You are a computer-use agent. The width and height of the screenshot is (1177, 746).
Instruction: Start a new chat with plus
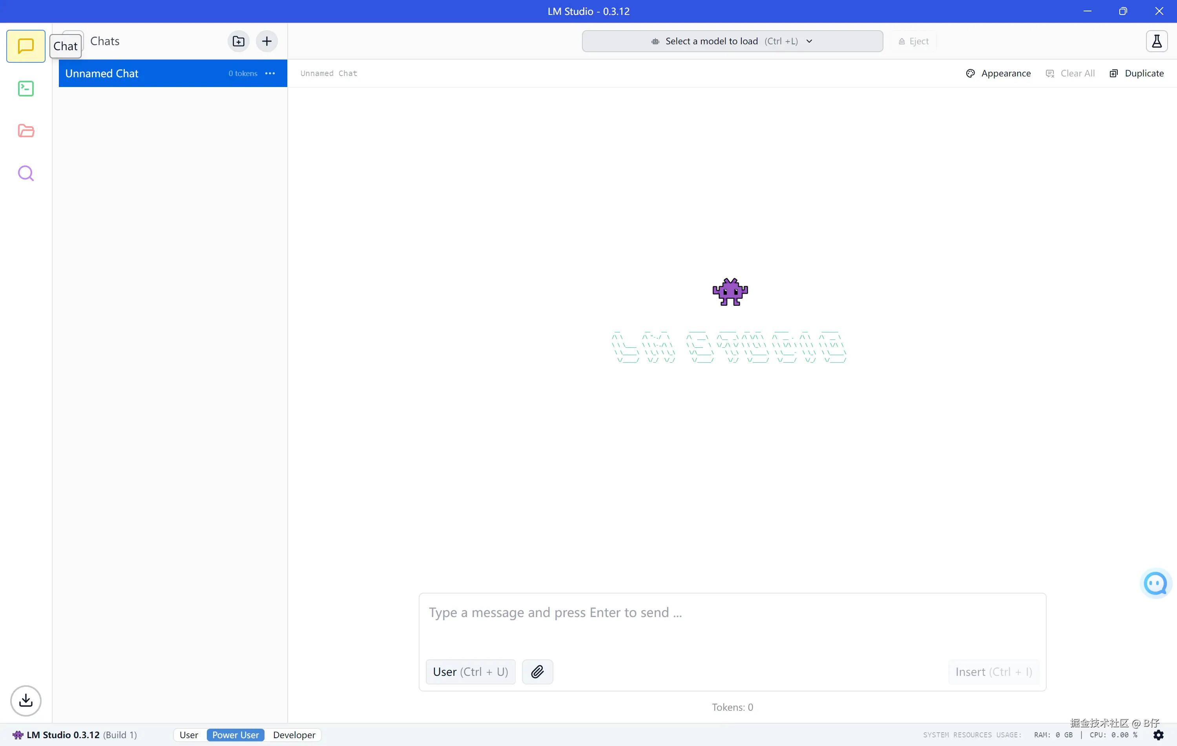tap(267, 41)
